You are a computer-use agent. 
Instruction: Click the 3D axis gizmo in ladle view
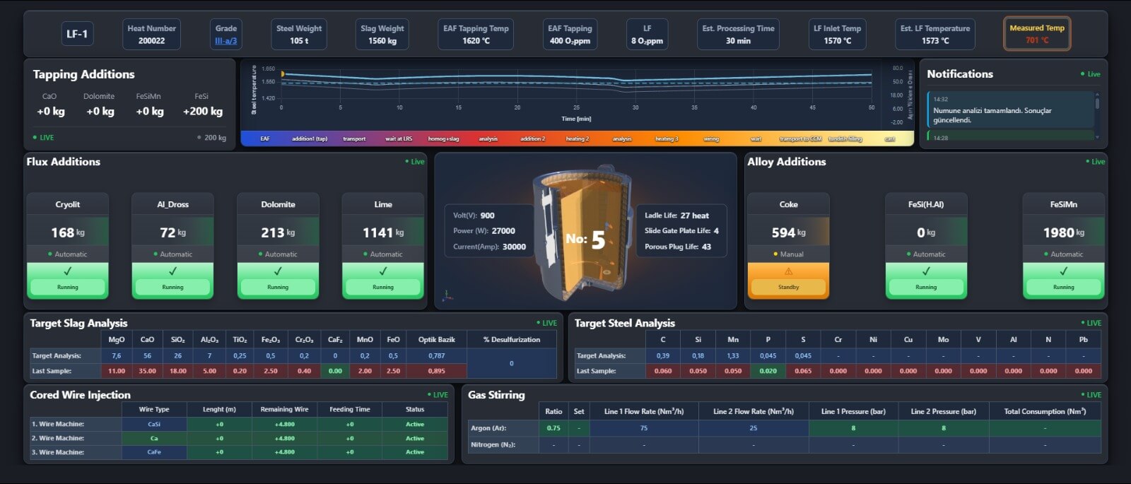(x=447, y=297)
